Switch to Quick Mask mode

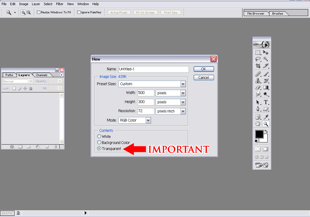pos(265,149)
